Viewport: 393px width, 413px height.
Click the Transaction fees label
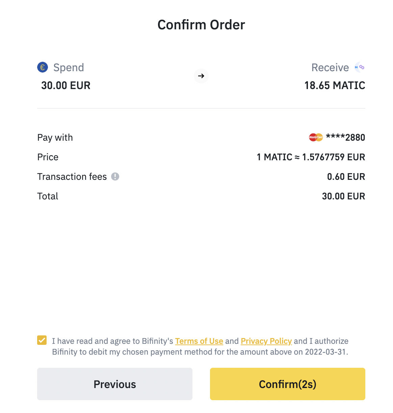72,176
